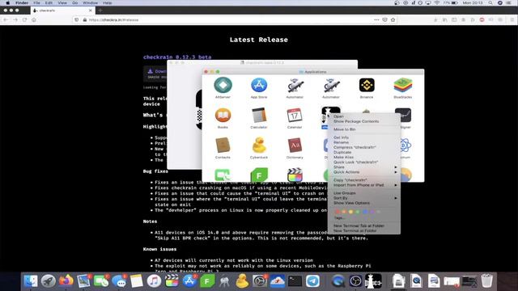518x291 pixels.
Task: Open System Preferences from the Dock
Action: pos(260,281)
